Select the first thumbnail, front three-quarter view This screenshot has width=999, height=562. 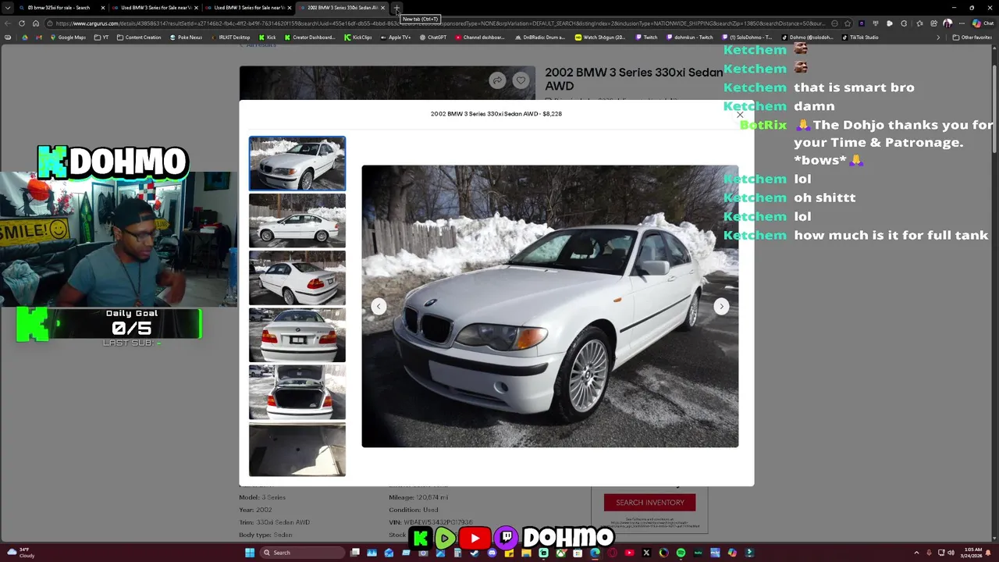(x=297, y=163)
